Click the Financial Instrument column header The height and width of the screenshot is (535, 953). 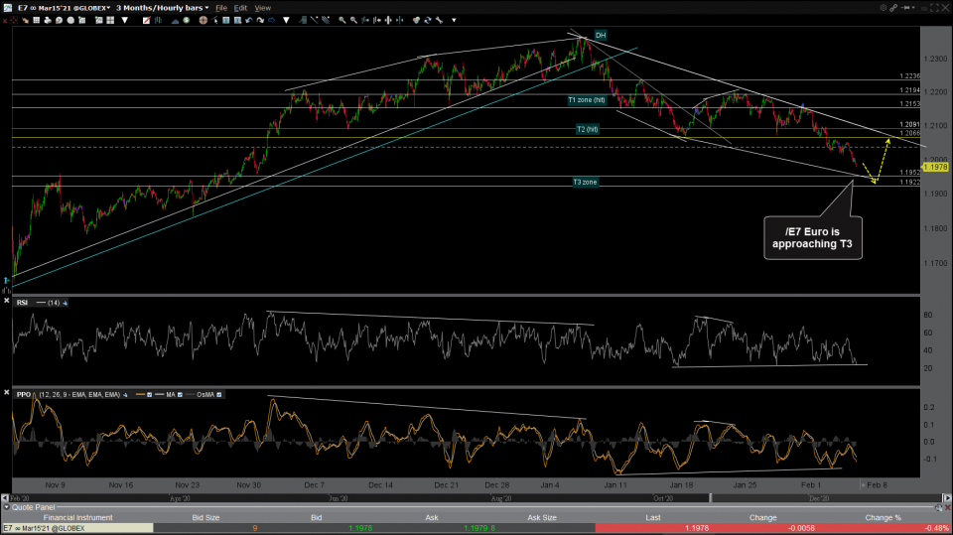(x=77, y=517)
